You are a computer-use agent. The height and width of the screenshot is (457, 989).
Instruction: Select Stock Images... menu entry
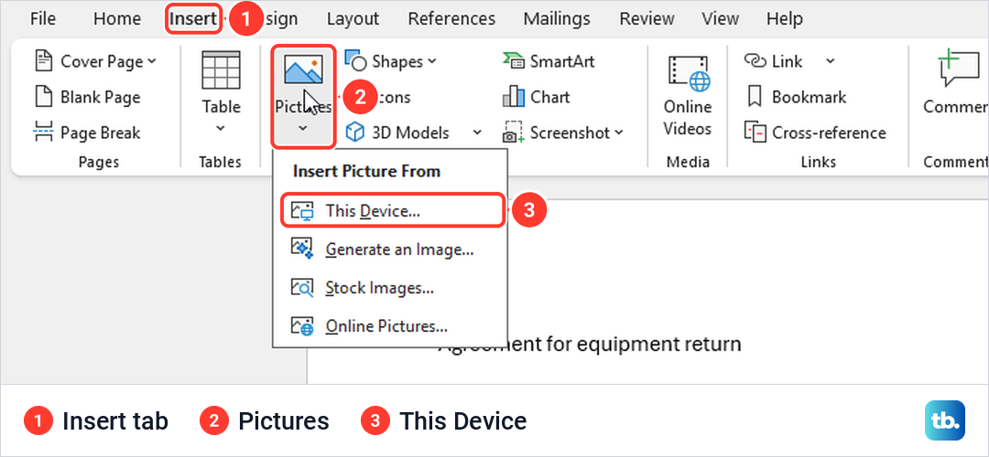(x=390, y=288)
